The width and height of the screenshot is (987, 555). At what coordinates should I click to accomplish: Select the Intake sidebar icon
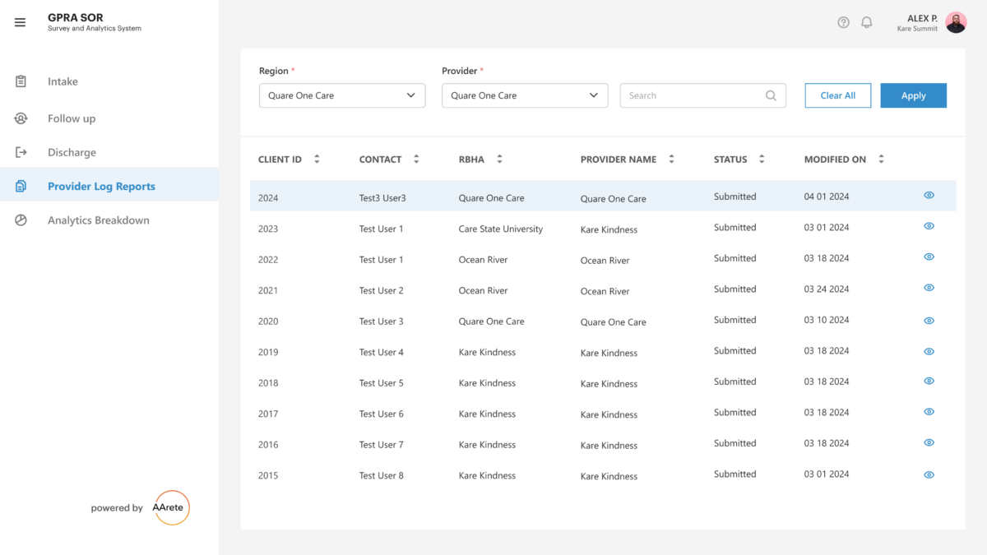tap(21, 81)
